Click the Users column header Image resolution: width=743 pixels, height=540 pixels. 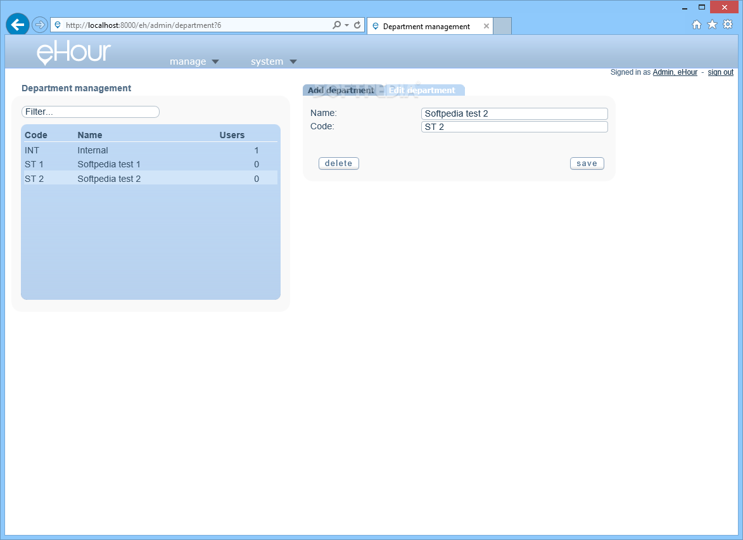point(232,135)
